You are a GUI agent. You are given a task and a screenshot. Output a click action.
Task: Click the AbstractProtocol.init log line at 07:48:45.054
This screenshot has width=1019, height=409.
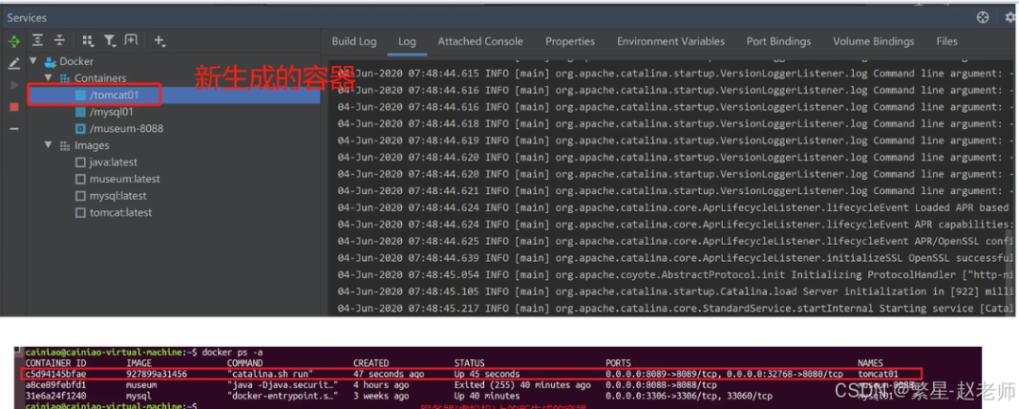(x=676, y=275)
